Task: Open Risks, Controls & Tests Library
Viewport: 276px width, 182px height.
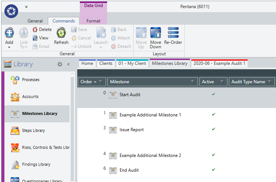Action: coord(37,147)
